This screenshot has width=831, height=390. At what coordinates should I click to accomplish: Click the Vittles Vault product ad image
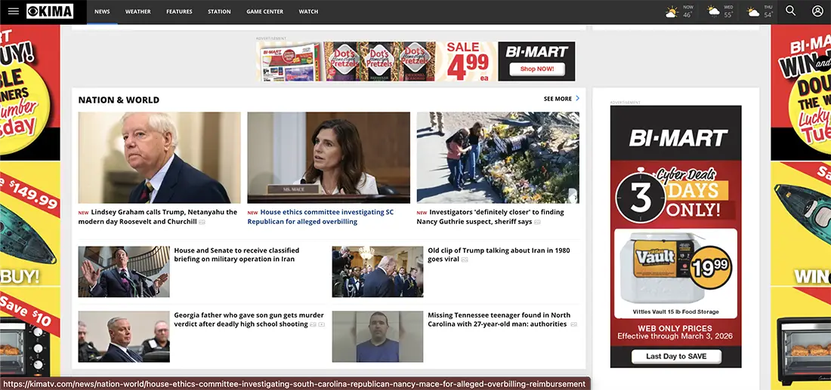675,273
